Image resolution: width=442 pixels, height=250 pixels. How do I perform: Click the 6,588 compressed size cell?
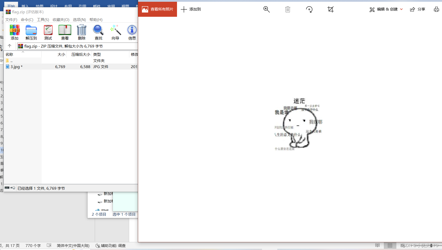click(85, 67)
